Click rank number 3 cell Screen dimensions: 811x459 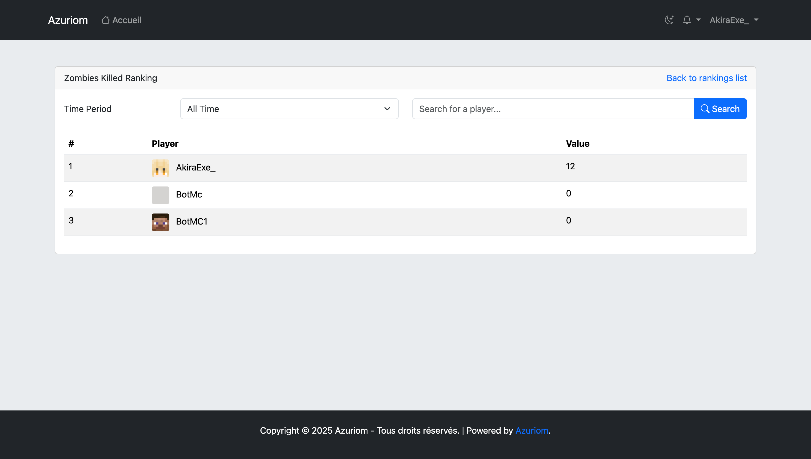[71, 220]
